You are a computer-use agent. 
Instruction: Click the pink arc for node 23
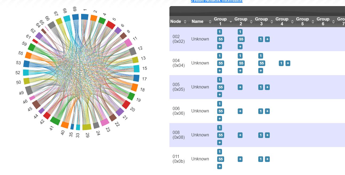[105, 122]
